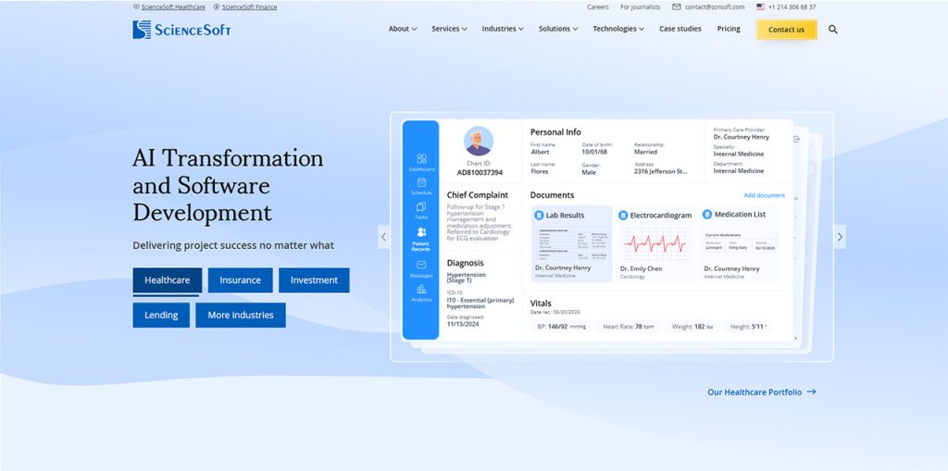Click the date diagnosed 11/15/2024

pos(463,324)
